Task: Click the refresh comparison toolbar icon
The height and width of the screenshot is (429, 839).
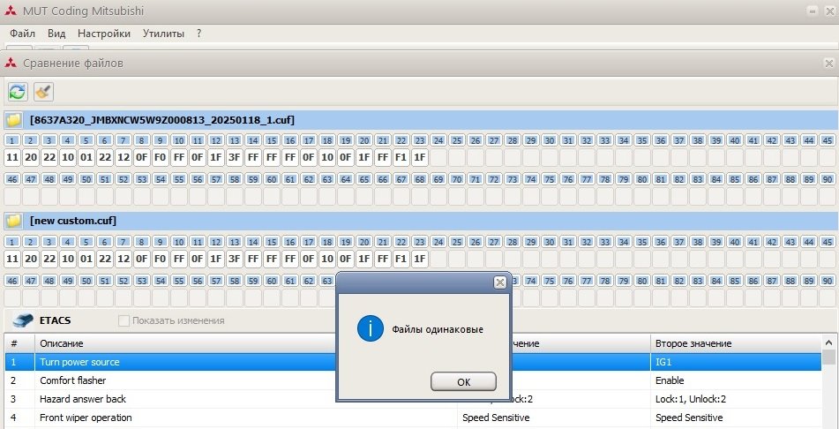Action: tap(18, 92)
